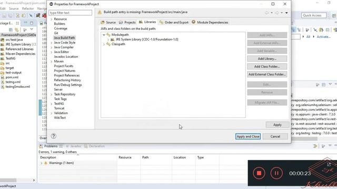
Task: Expand Java Code Style category
Action: pyautogui.click(x=52, y=43)
